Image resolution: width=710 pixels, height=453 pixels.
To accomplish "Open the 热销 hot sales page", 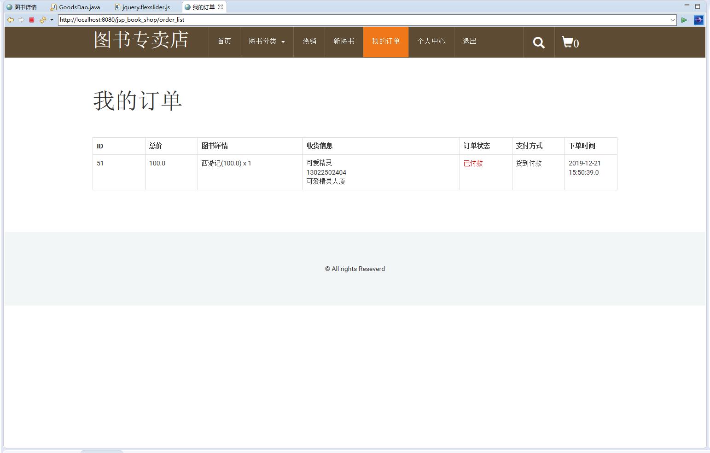I will pos(309,41).
